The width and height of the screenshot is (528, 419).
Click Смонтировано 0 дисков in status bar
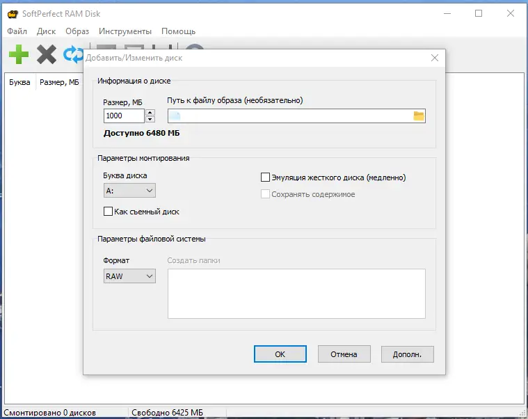tap(50, 413)
